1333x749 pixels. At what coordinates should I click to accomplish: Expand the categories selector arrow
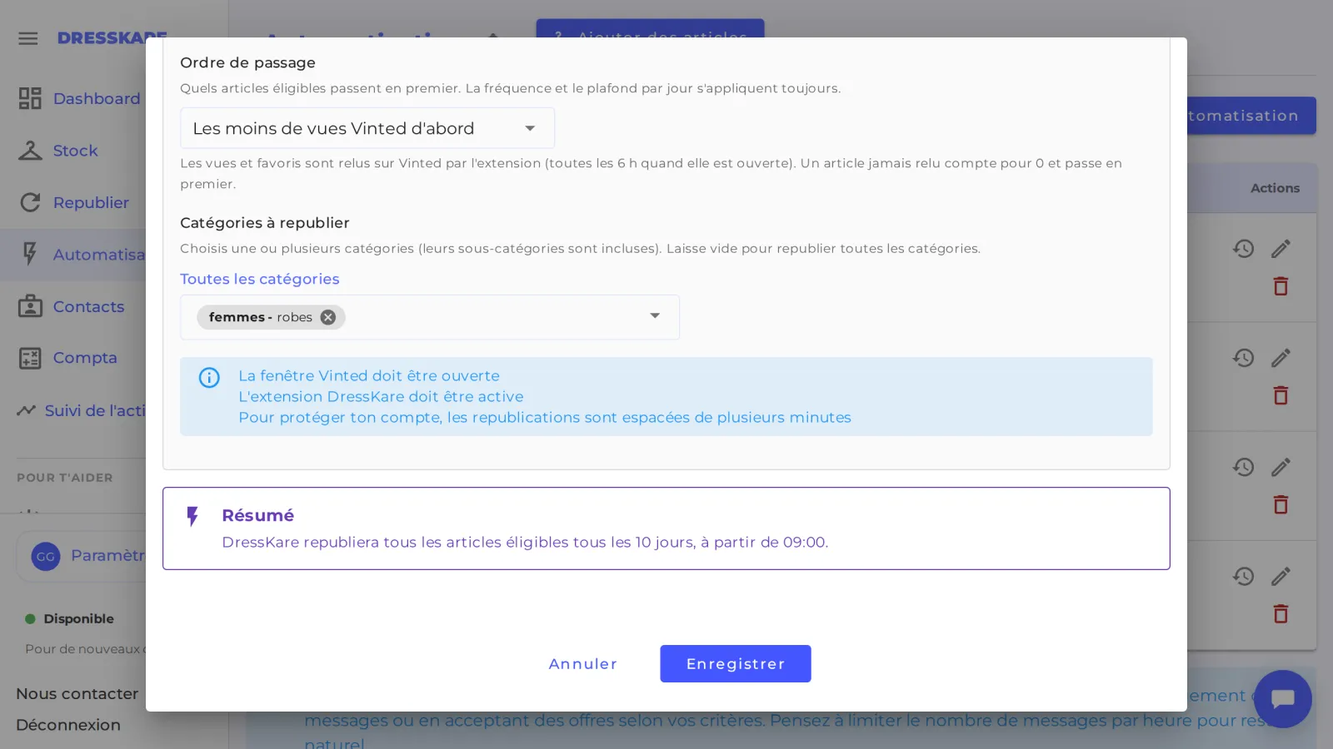pyautogui.click(x=655, y=316)
